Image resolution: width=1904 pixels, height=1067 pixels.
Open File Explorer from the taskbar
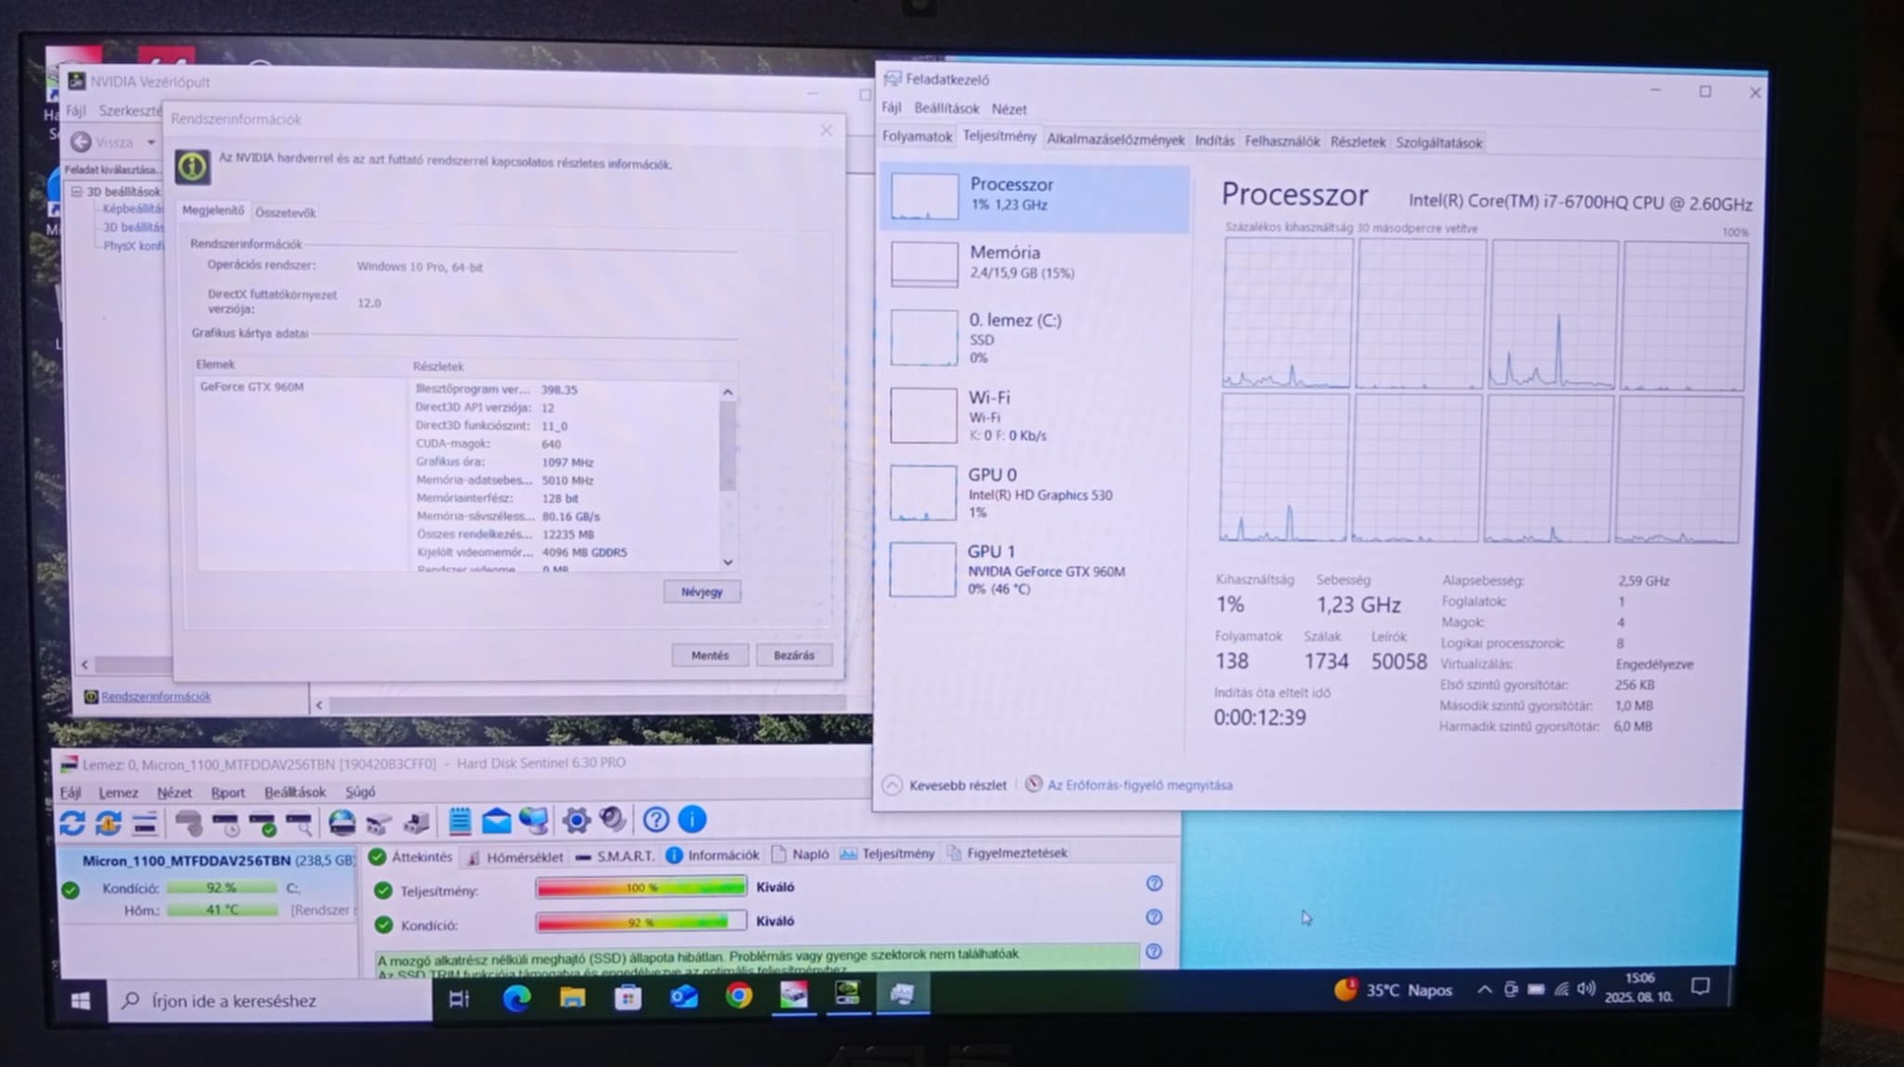(x=572, y=997)
